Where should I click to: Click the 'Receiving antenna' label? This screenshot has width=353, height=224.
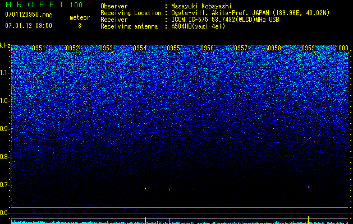tap(129, 26)
